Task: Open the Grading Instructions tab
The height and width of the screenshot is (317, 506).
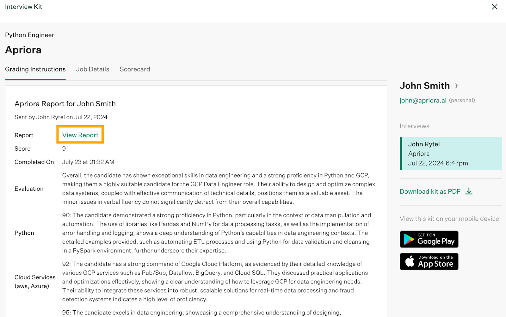Action: click(x=35, y=69)
